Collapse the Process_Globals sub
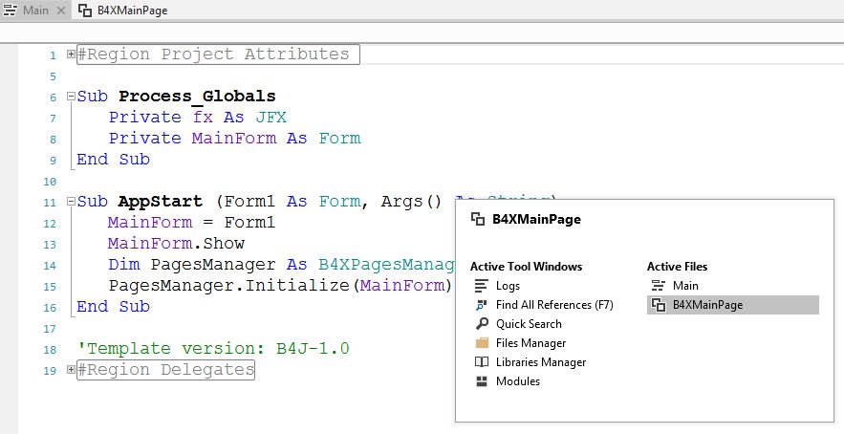Screen dimensions: 844x434 point(71,97)
